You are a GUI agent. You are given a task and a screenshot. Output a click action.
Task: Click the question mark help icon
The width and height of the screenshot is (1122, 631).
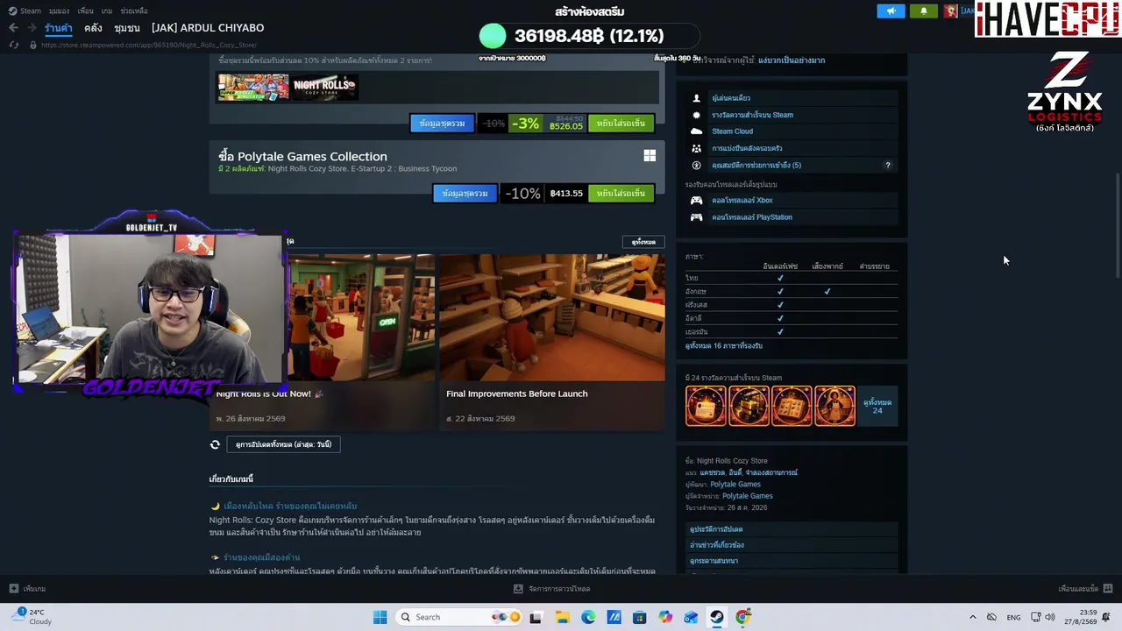pos(887,165)
